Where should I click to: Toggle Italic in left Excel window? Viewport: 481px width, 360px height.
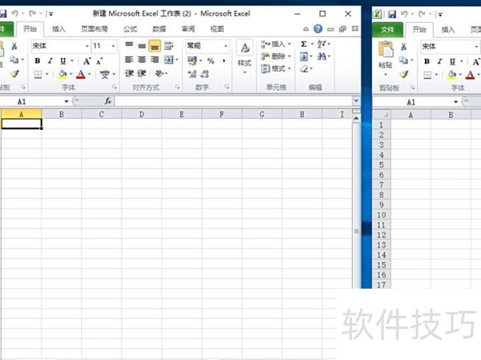(50, 61)
